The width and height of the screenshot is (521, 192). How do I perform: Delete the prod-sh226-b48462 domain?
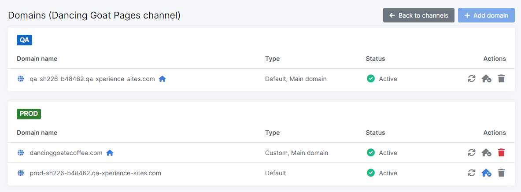tap(501, 173)
